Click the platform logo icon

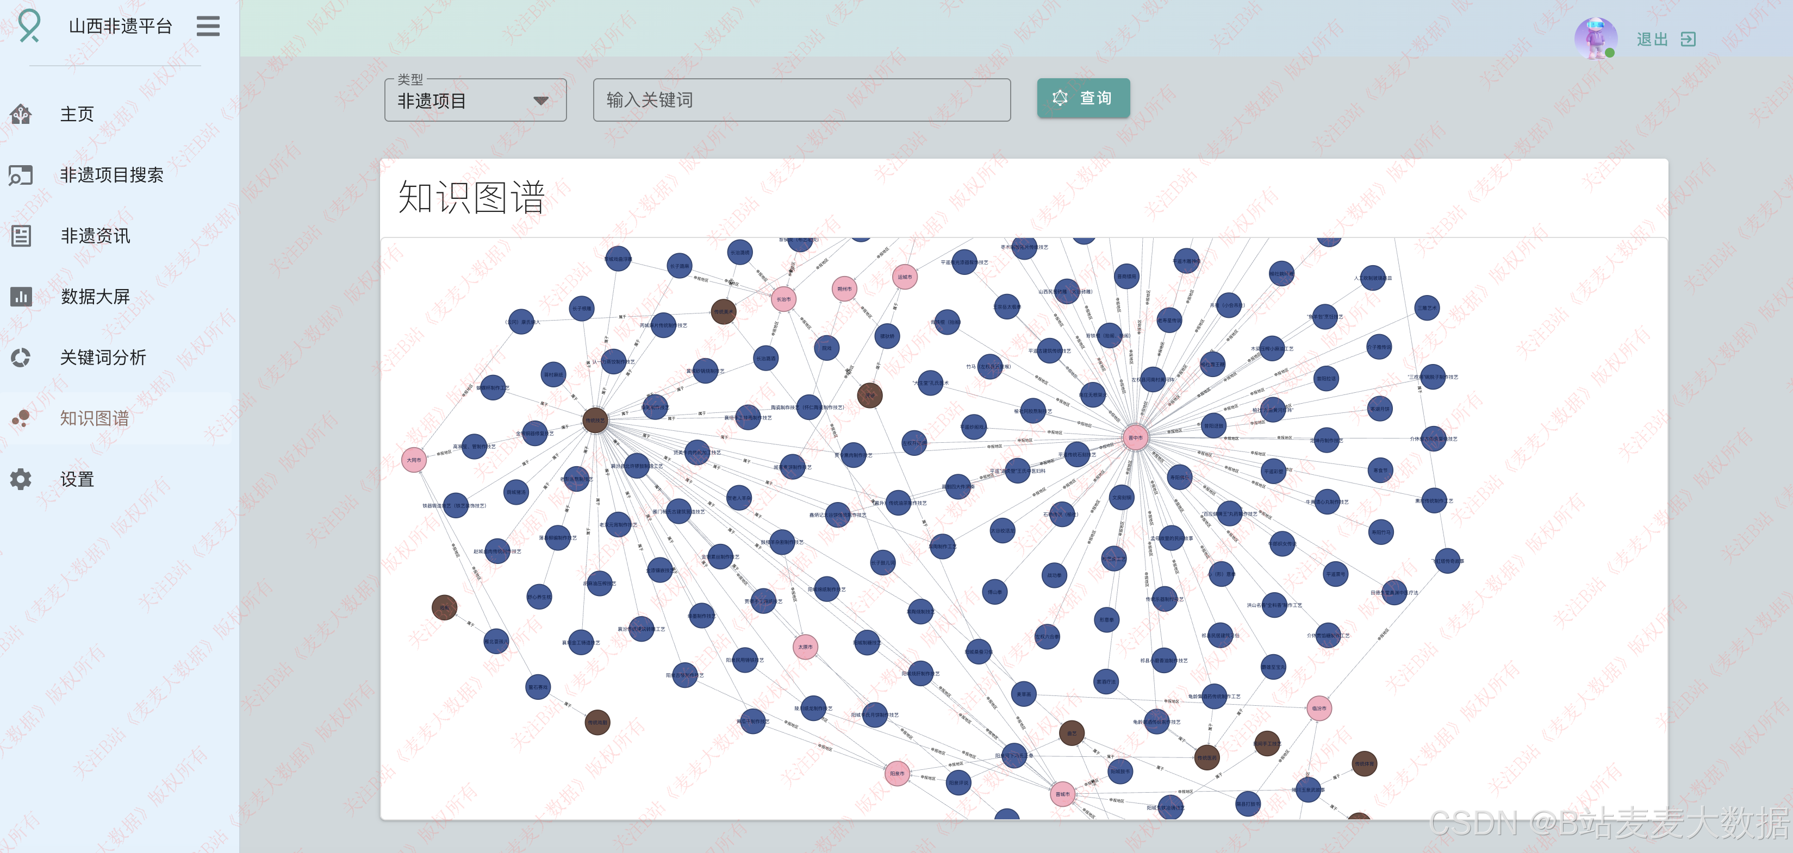[x=29, y=26]
